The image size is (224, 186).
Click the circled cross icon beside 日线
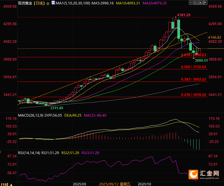pyautogui.click(x=48, y=4)
